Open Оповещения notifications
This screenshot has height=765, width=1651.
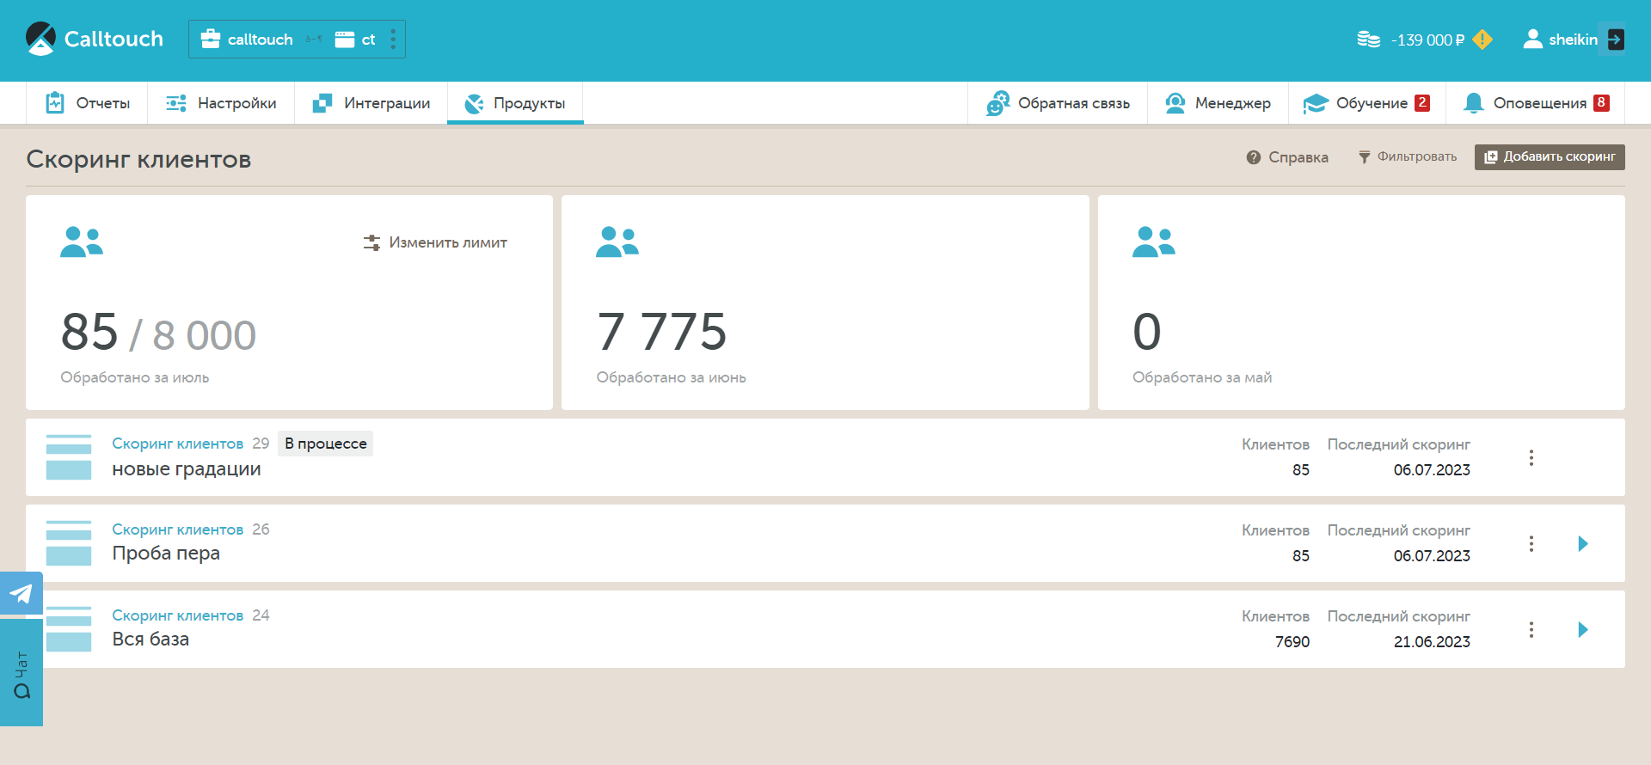coord(1536,103)
